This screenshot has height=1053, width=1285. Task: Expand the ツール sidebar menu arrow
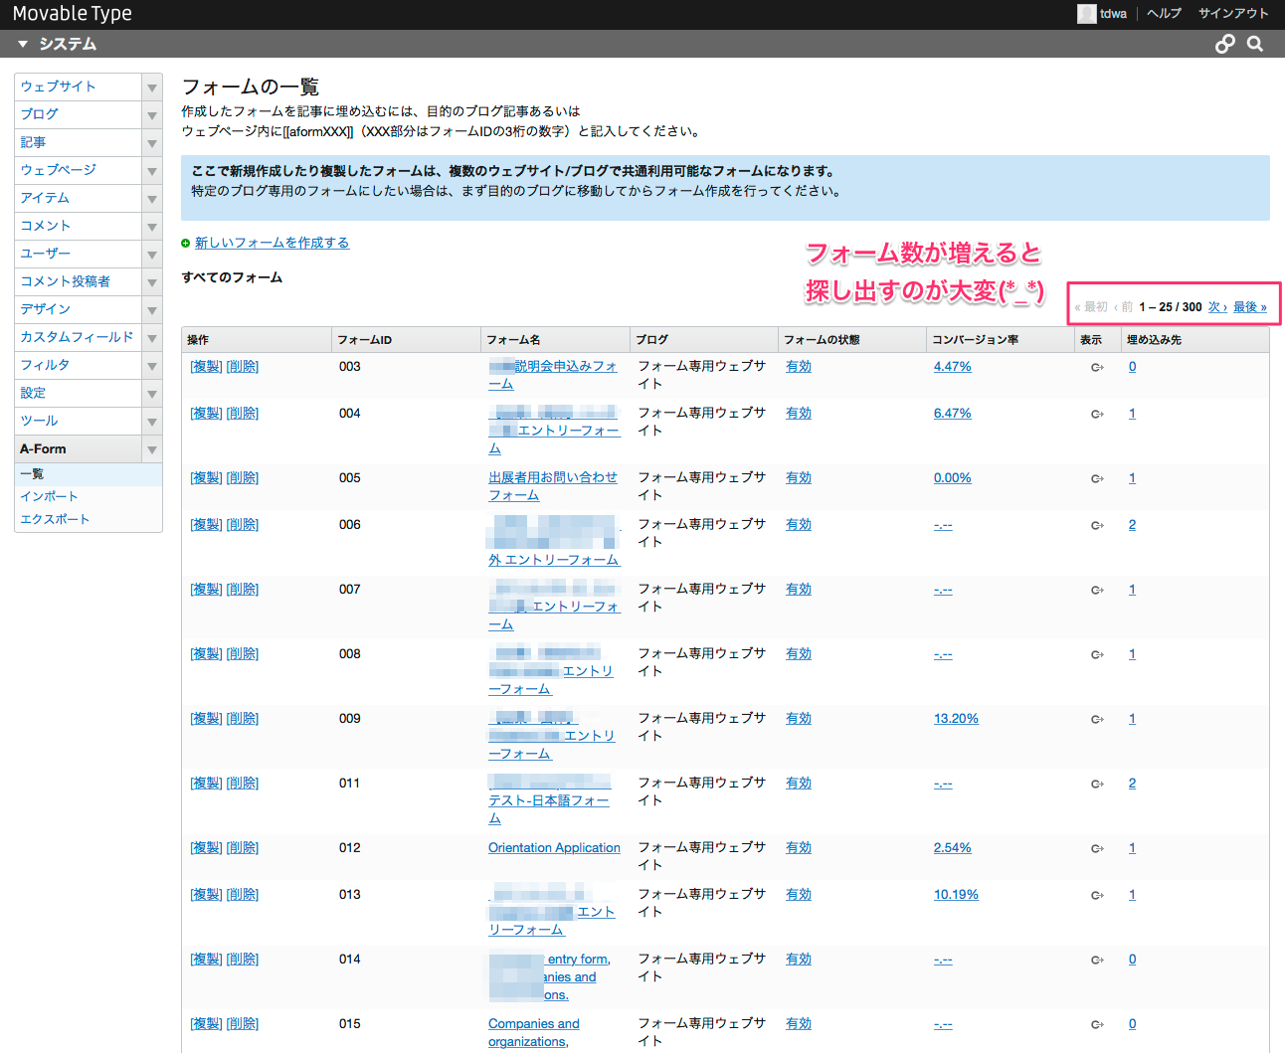coord(152,422)
